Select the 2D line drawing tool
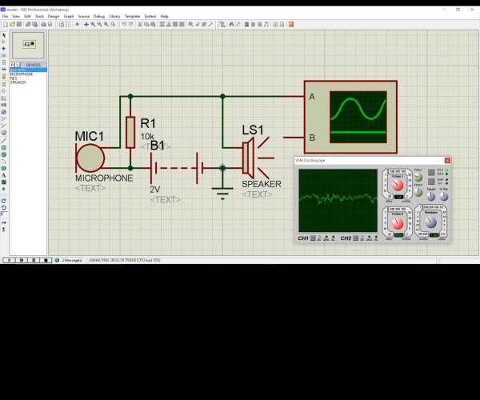Image resolution: width=480 pixels, height=400 pixels. 4,141
